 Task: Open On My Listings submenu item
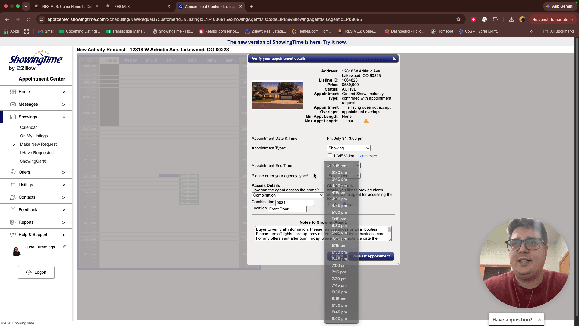[x=34, y=136]
